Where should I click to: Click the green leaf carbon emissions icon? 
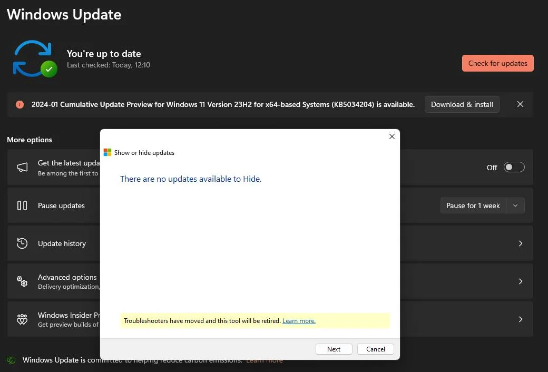(11, 360)
